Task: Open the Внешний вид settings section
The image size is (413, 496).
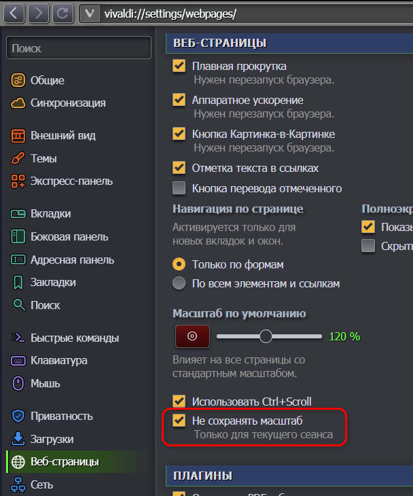Action: pos(63,136)
